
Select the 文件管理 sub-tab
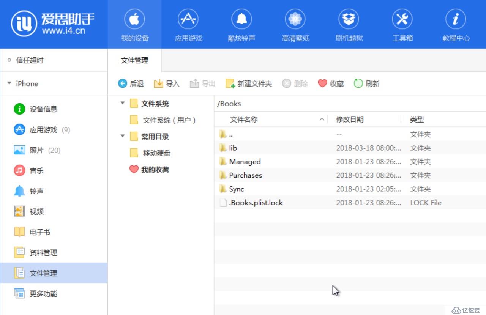pos(134,60)
